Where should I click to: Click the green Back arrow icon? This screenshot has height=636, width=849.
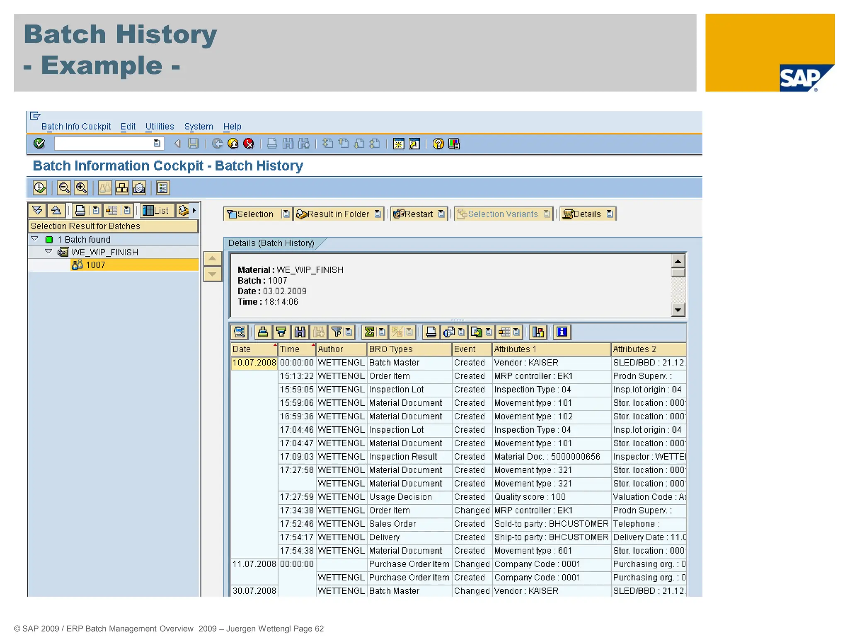point(217,144)
